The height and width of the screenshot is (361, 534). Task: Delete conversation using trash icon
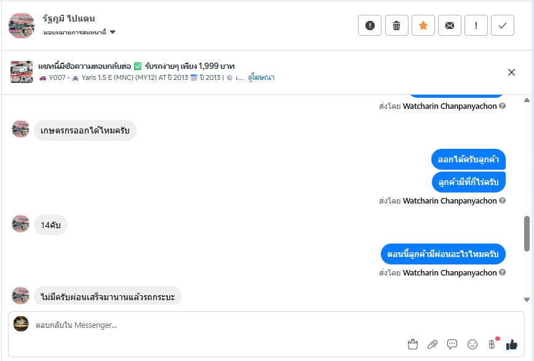[397, 25]
